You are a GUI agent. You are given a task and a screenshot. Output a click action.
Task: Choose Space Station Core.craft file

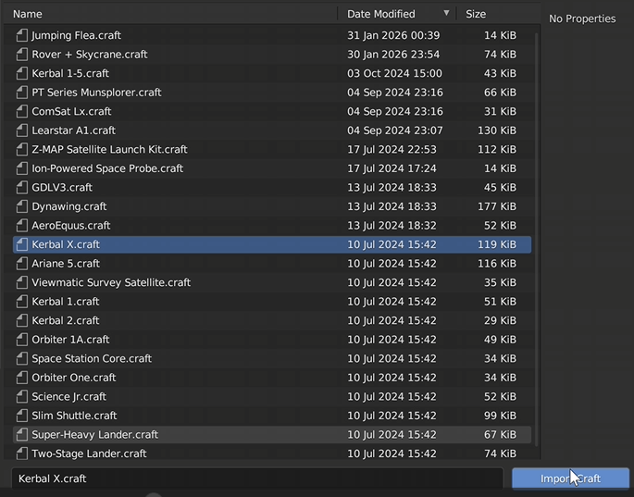pyautogui.click(x=92, y=359)
